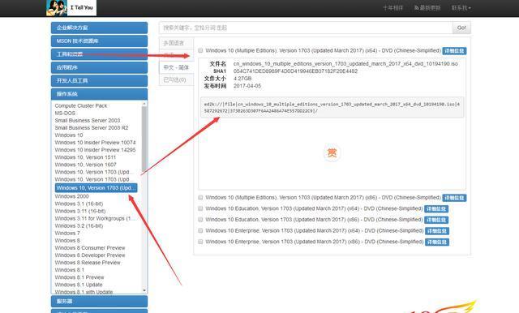
Task: Select the plain Windows 8.1 entry
Action: click(x=70, y=270)
